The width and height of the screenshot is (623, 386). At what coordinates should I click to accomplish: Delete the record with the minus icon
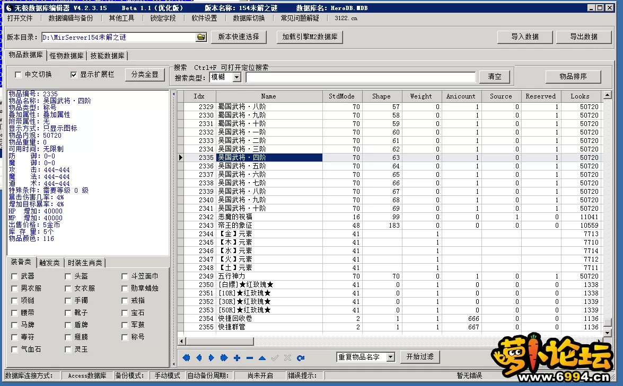click(x=250, y=358)
